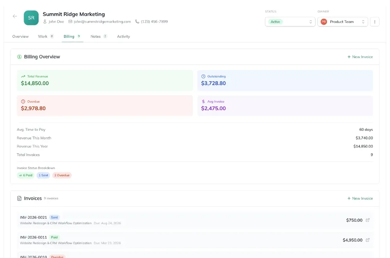390x258 pixels.
Task: Open the Status dropdown showing Active
Action: [290, 21]
